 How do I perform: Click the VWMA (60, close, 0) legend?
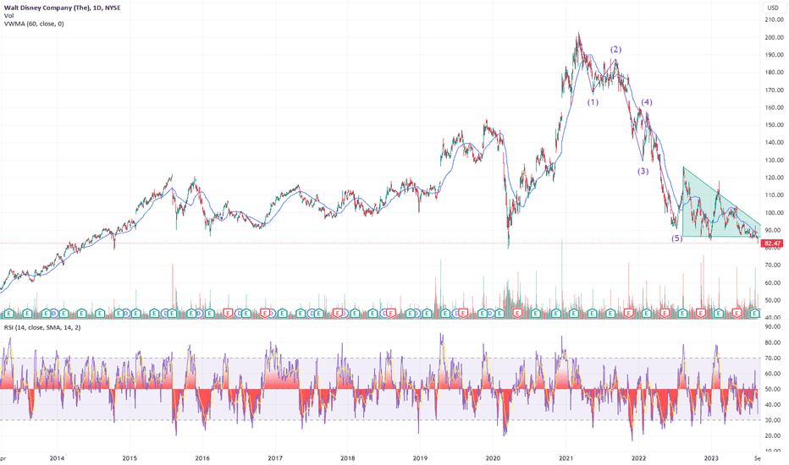[x=34, y=24]
